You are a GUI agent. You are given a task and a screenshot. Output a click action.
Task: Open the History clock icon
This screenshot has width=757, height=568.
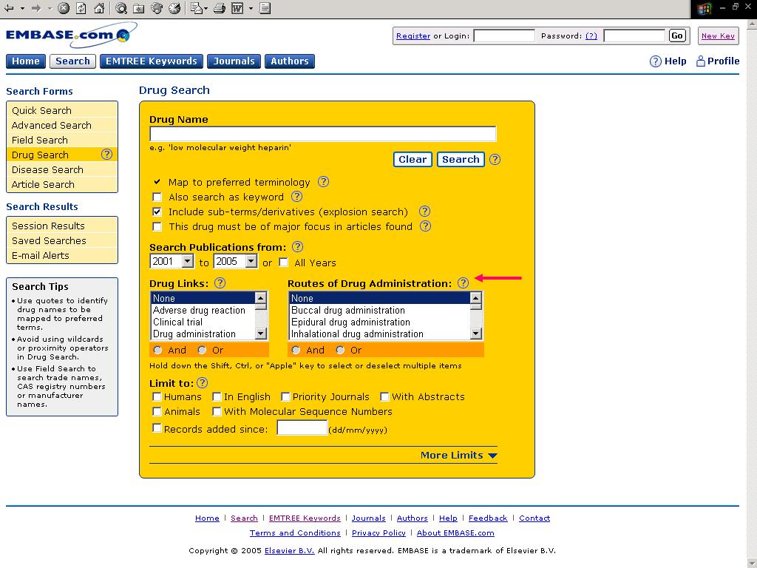[x=174, y=8]
